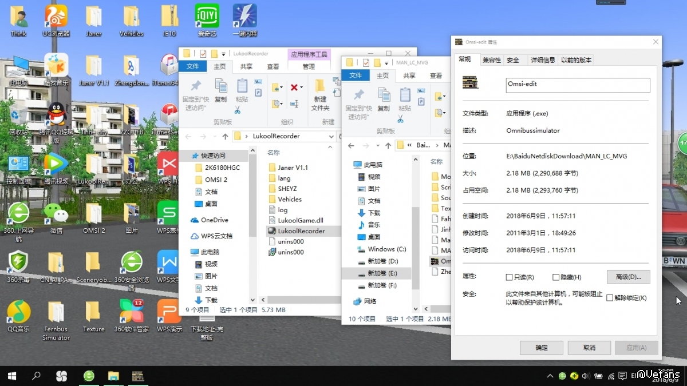Click the file explorer taskbar icon
Screen dimensions: 687x386
tap(113, 376)
